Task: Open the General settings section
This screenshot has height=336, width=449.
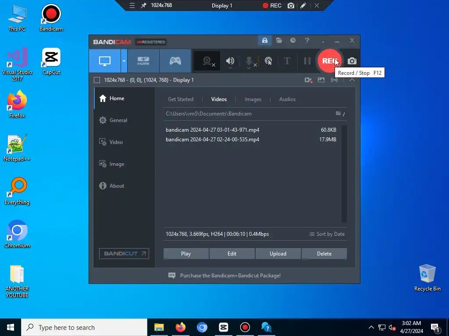Action: point(124,120)
